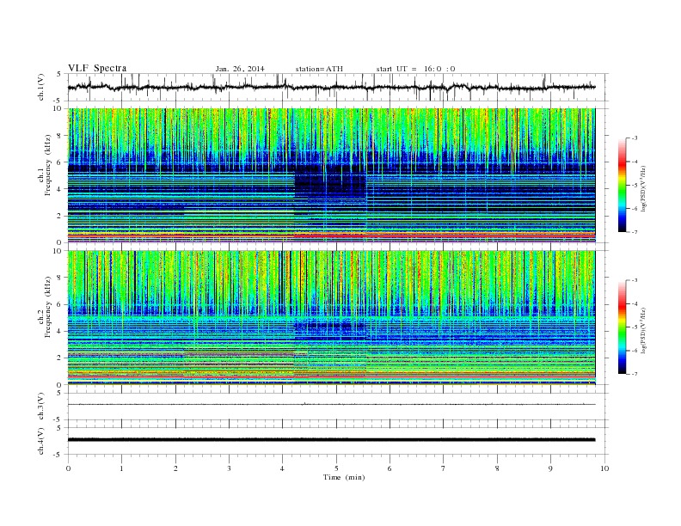Click the "3" tick label on the time axis
Image resolution: width=681 pixels, height=526 pixels.
229,468
